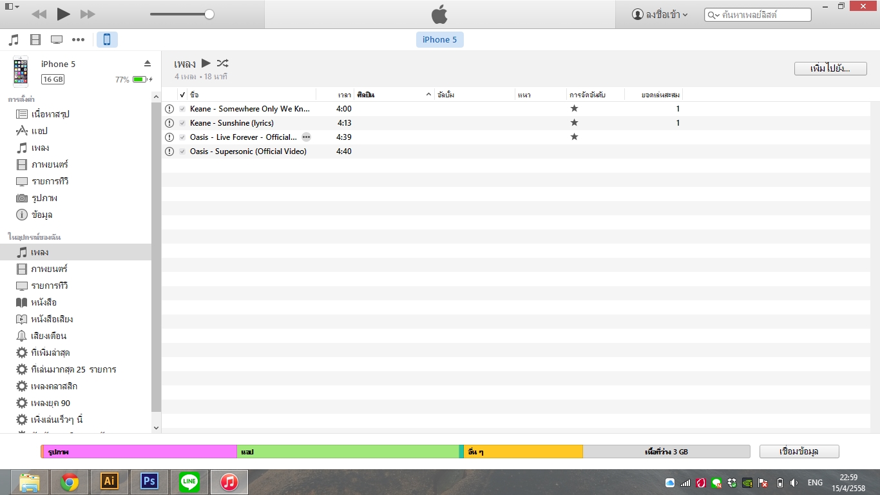The height and width of the screenshot is (495, 880).
Task: Show more libraries via three-dot icon
Action: click(x=79, y=40)
